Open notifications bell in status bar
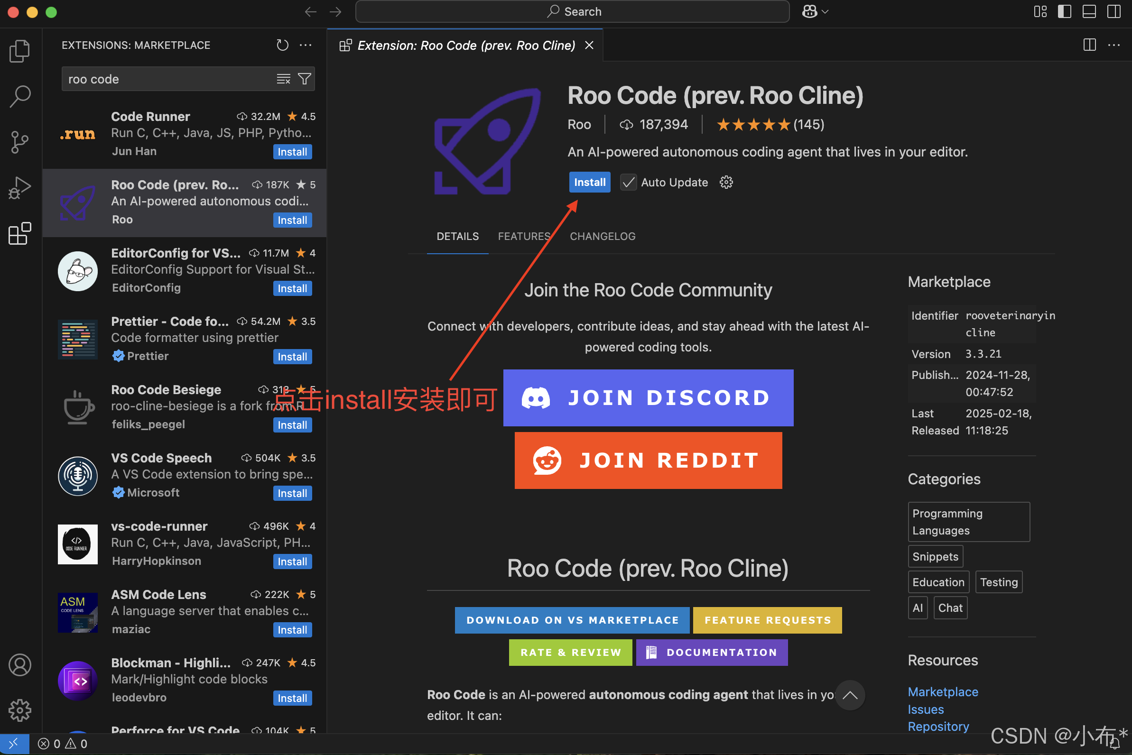 point(1114,745)
